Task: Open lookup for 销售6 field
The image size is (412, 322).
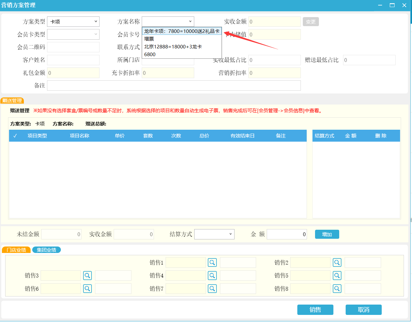Action: coord(87,288)
